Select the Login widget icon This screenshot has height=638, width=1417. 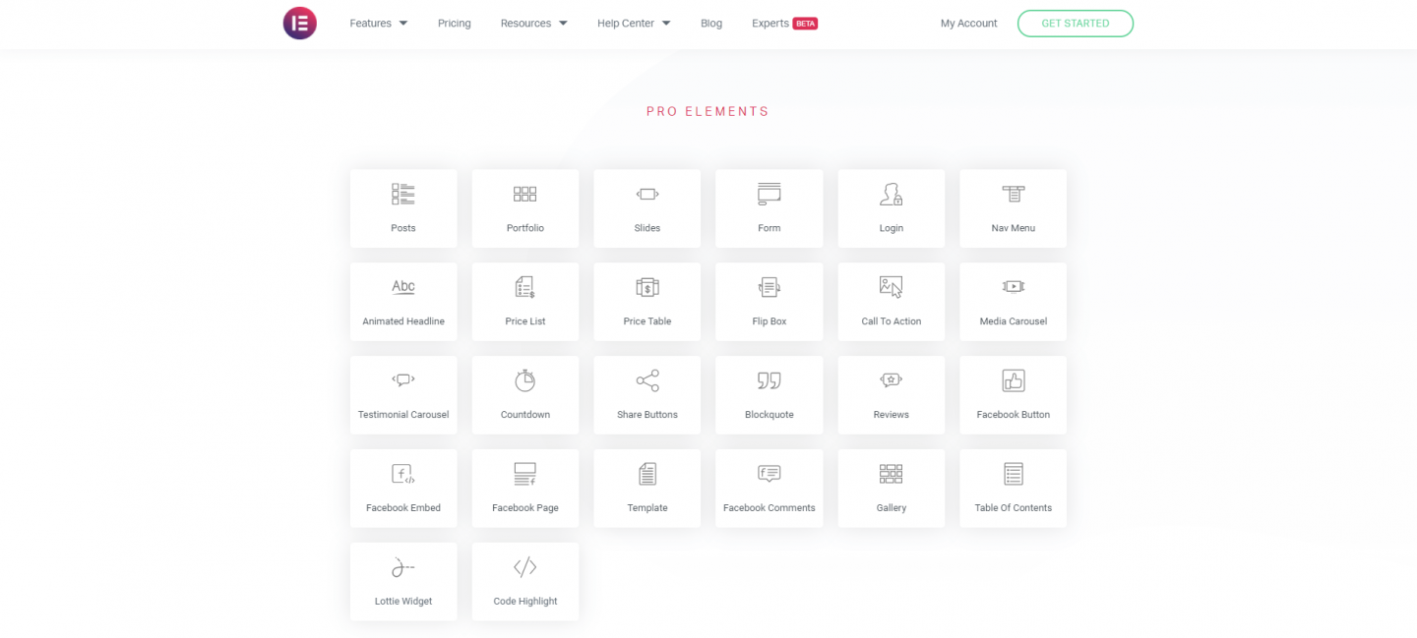pos(892,194)
